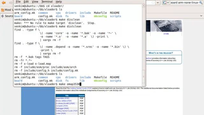Open the STORE link under the phone image
Viewport: 204px width, 115px height.
tap(166, 34)
